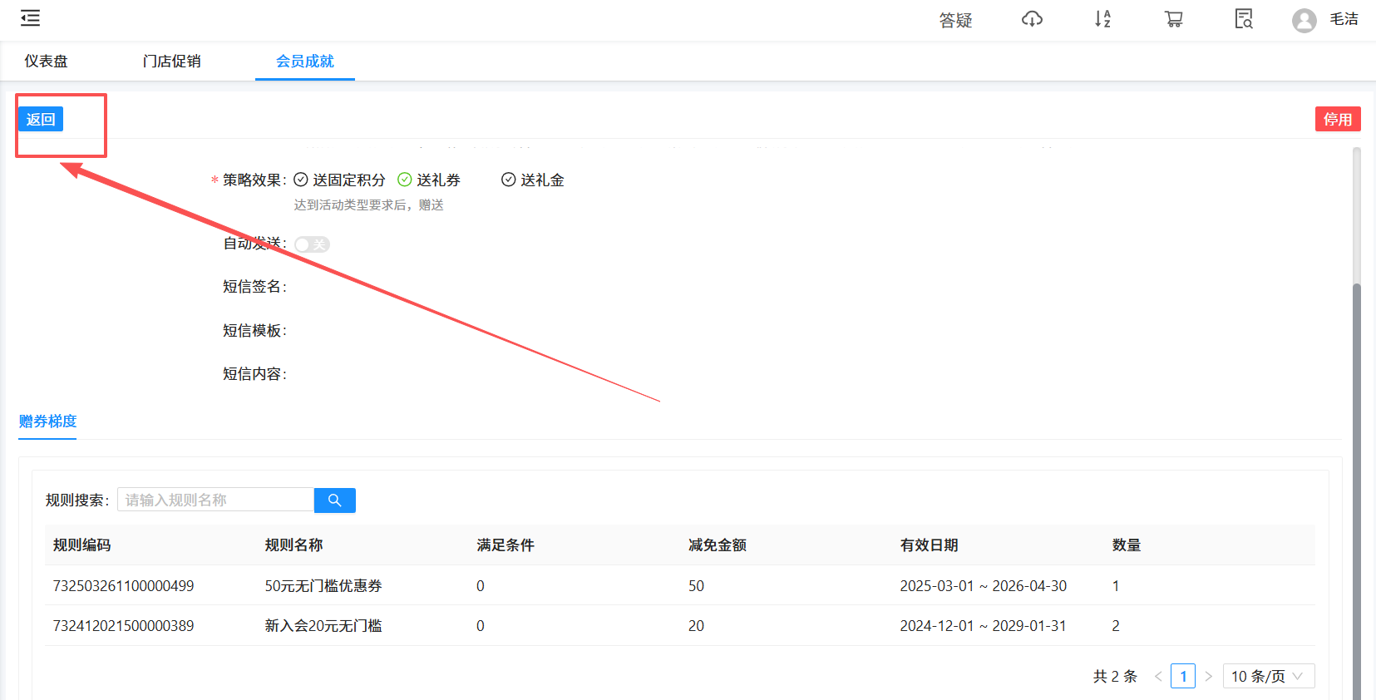Go to the next page arrow
1376x700 pixels.
click(1208, 676)
